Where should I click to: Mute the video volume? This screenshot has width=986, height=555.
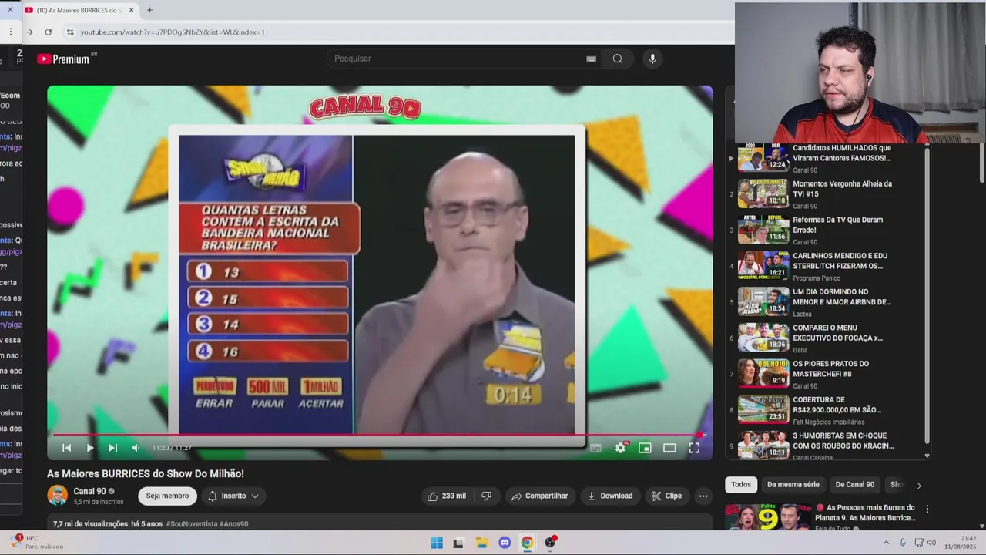click(x=136, y=448)
